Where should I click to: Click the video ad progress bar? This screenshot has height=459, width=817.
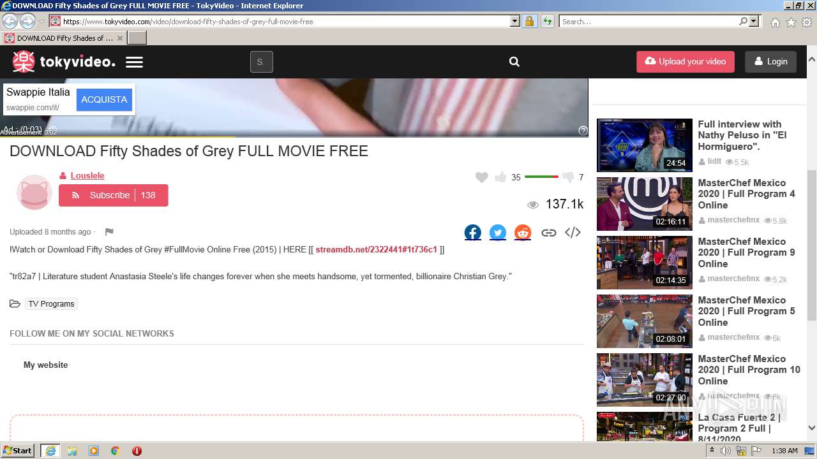pos(294,136)
